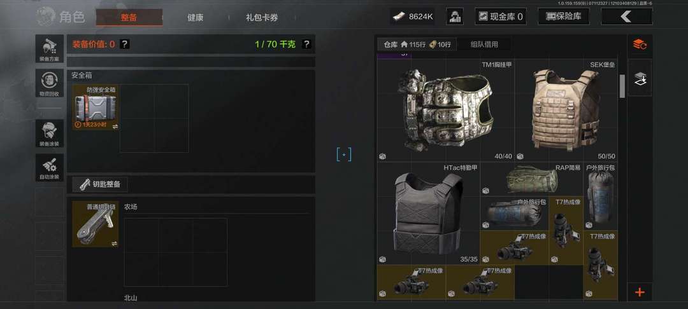The width and height of the screenshot is (688, 309).
Task: Open the 物资回收 recycle icon
Action: [x=50, y=83]
